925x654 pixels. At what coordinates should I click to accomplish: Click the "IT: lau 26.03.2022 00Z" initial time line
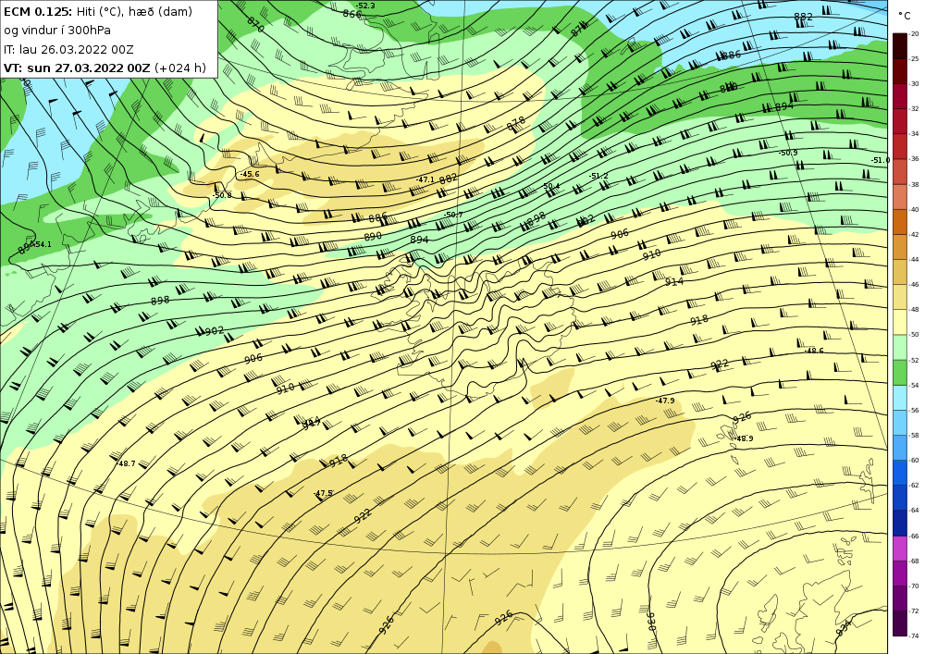pos(68,49)
